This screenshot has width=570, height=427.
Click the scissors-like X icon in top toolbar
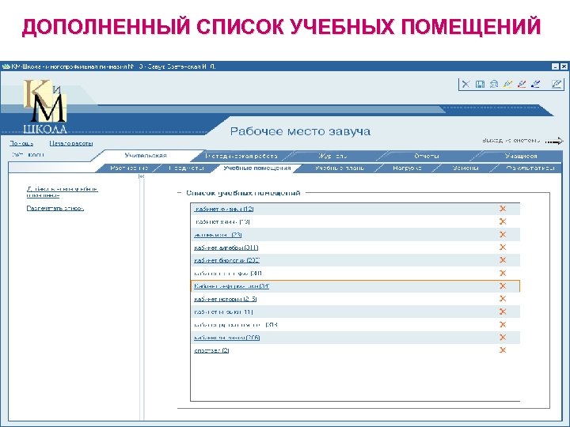pos(465,85)
